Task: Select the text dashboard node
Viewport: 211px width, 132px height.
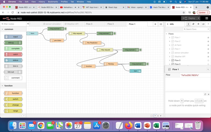Action: pyautogui.click(x=135, y=71)
